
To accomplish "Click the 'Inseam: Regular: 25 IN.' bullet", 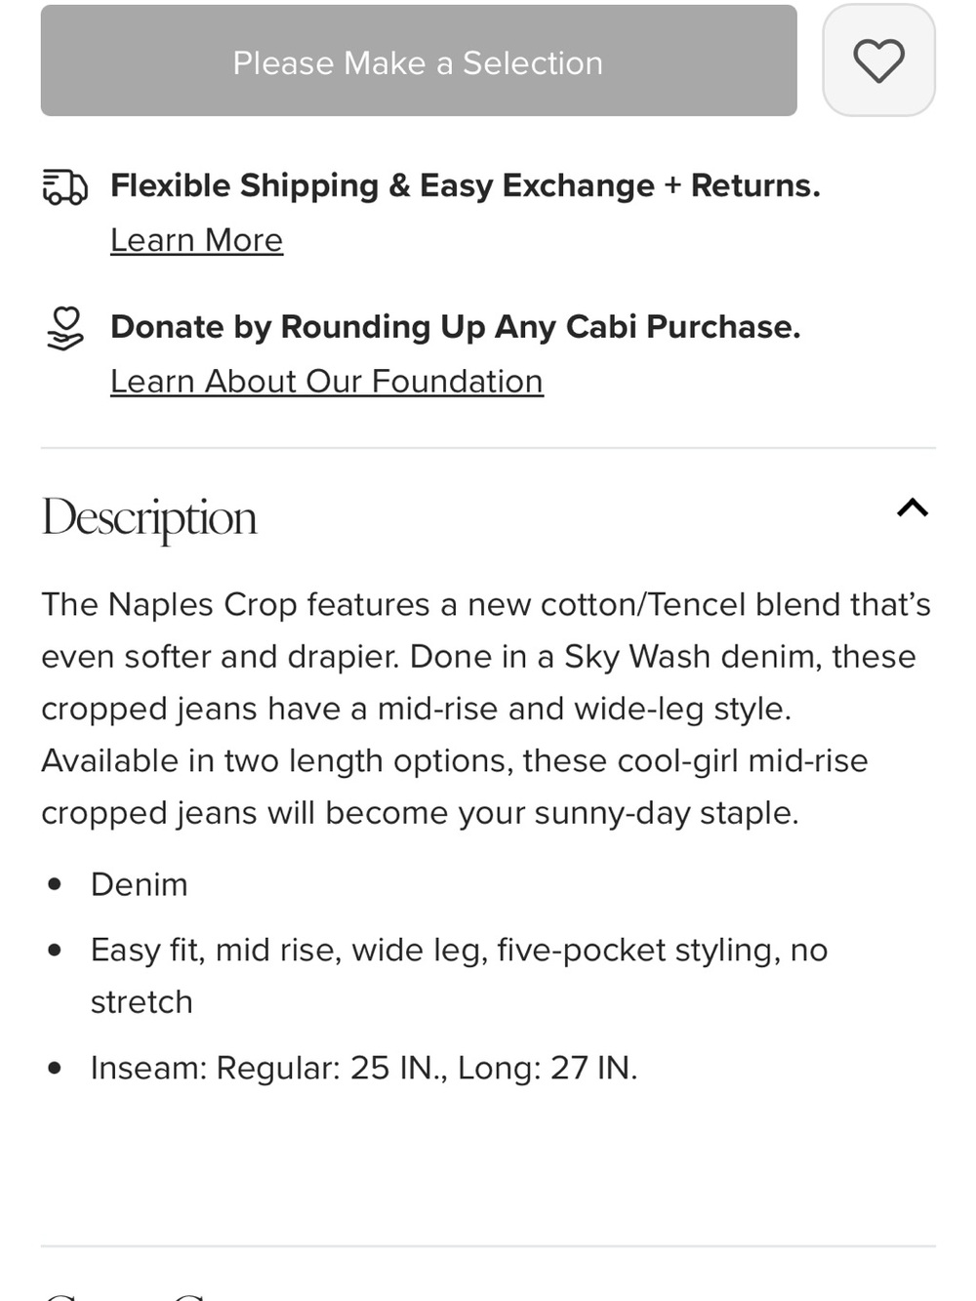I will click(364, 1068).
